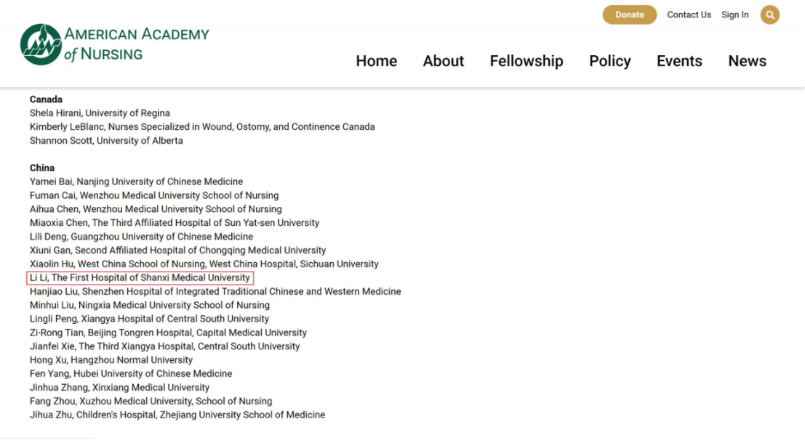Click the American Academy of Nursing logo

tap(115, 44)
